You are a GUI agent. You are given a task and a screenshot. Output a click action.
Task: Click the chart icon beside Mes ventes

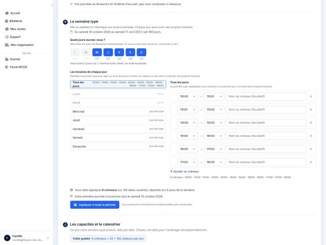pyautogui.click(x=7, y=29)
